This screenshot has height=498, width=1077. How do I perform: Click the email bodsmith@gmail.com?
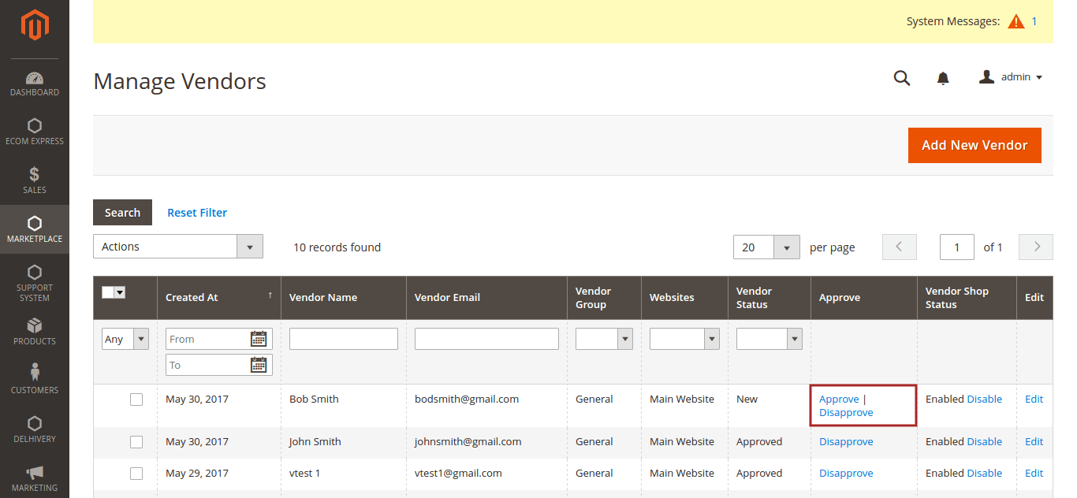coord(467,400)
